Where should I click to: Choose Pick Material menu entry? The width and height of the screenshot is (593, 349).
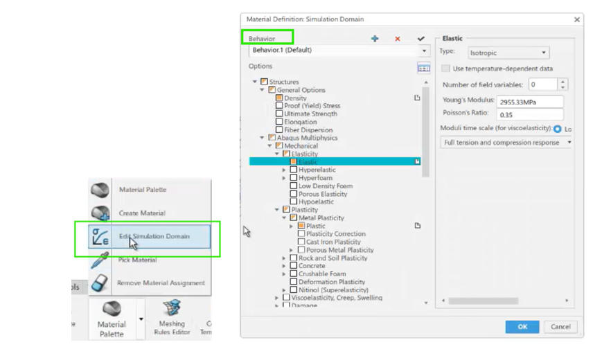tap(150, 260)
